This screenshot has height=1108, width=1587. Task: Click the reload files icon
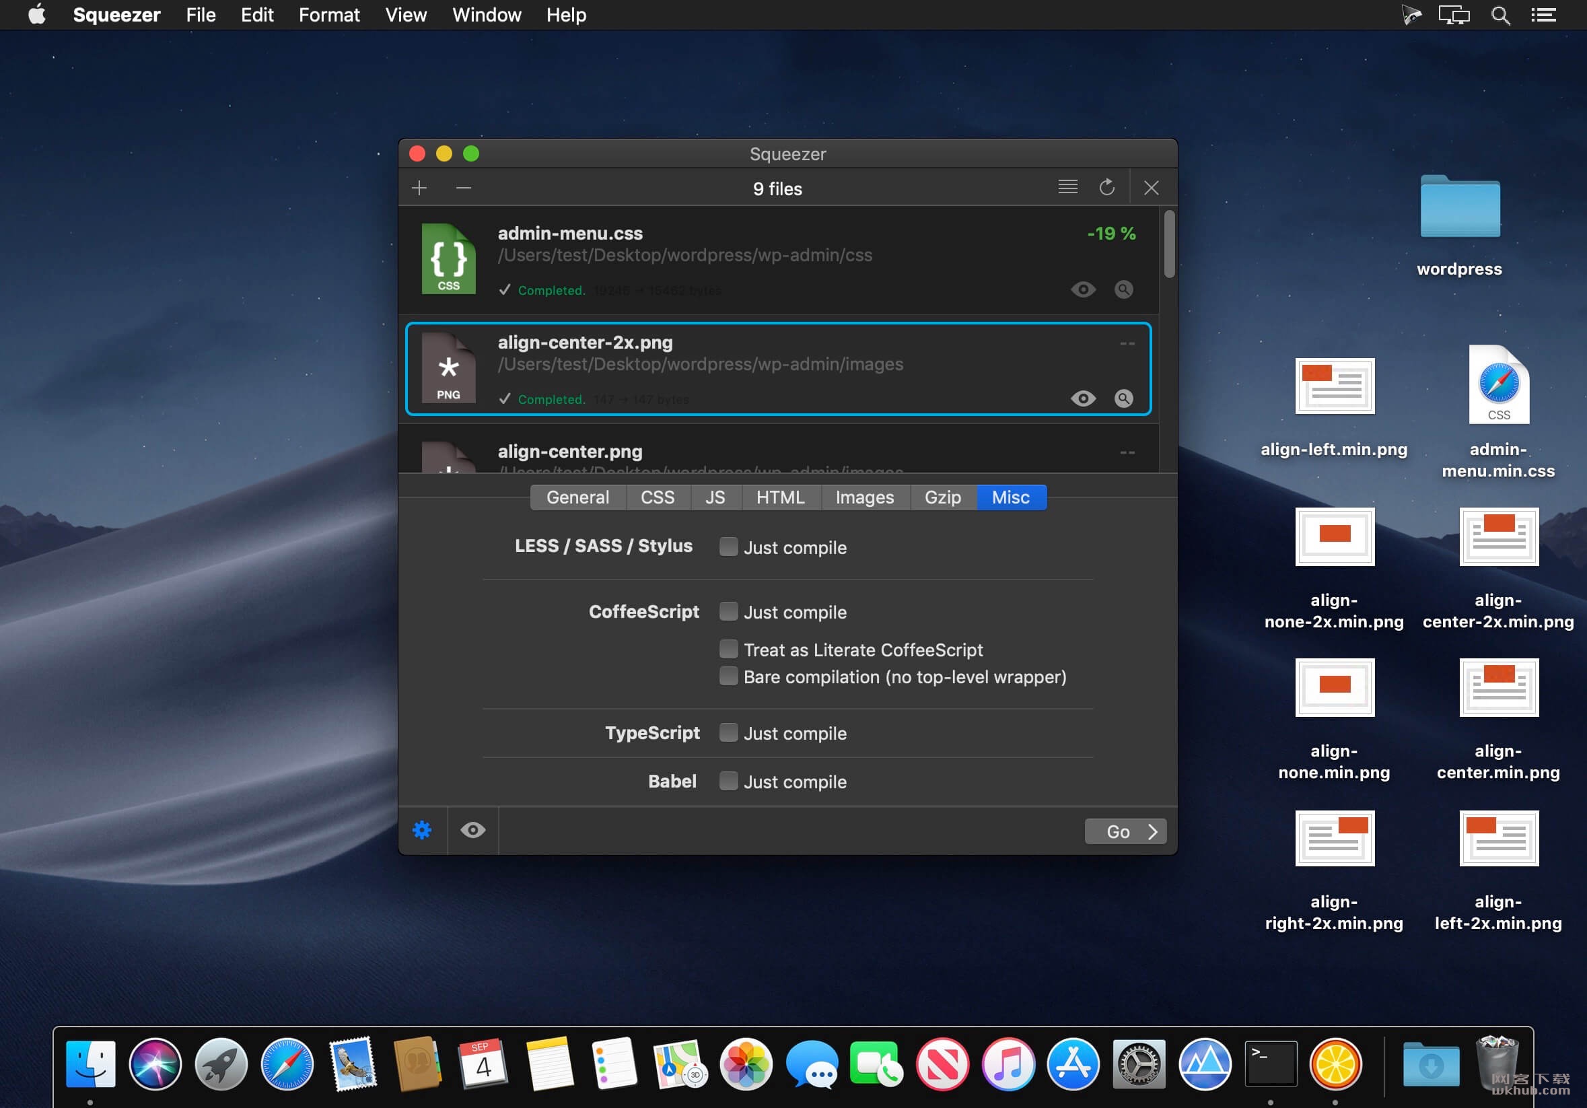click(1106, 186)
